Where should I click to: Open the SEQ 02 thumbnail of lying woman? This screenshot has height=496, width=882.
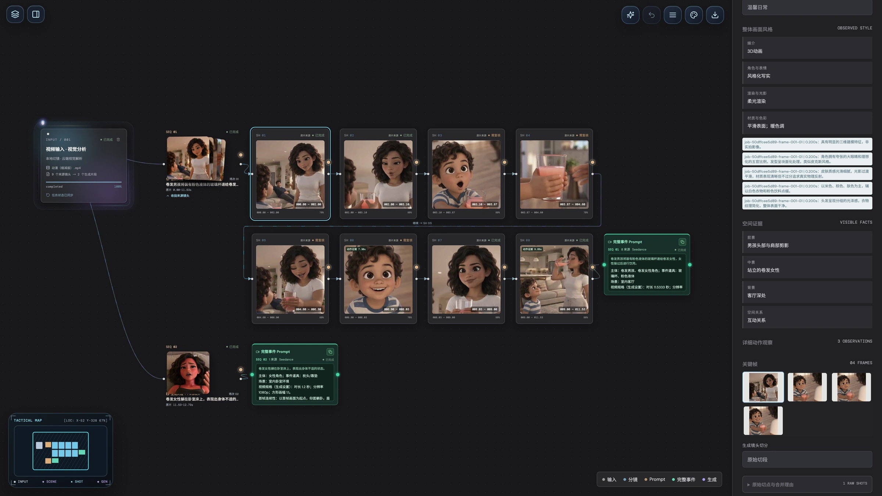click(188, 373)
